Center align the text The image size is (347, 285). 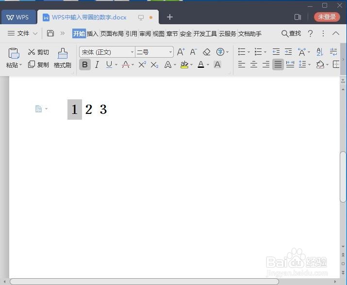[254, 64]
